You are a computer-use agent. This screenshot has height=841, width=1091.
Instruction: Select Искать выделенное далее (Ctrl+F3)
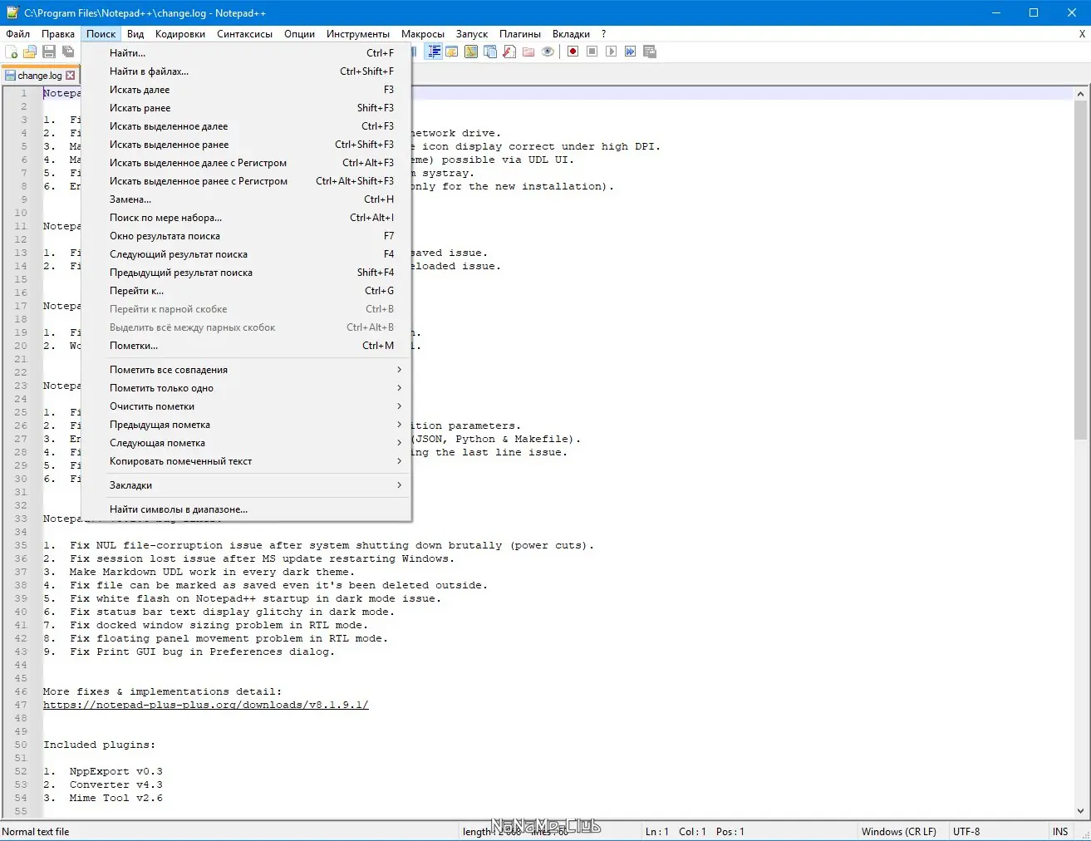pyautogui.click(x=247, y=126)
